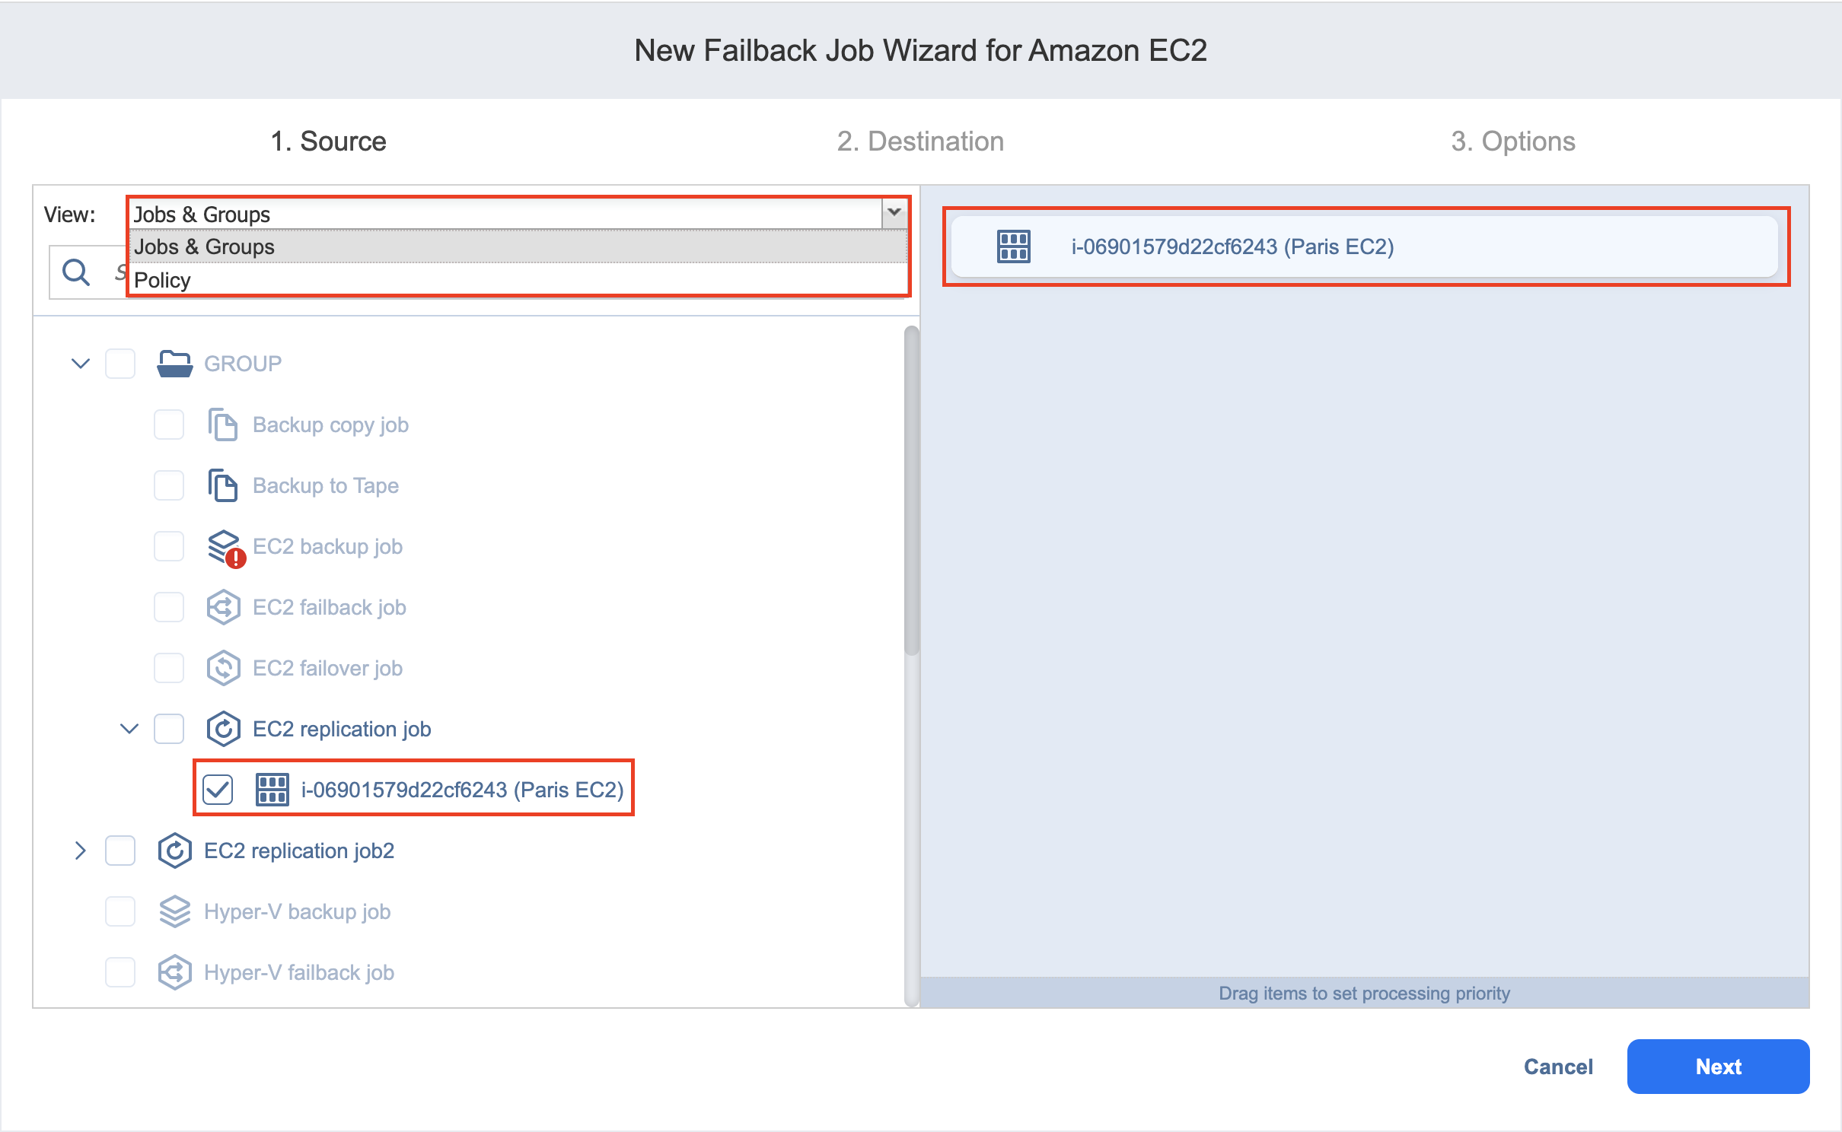
Task: Click the EC2 replication job icon
Action: [x=224, y=729]
